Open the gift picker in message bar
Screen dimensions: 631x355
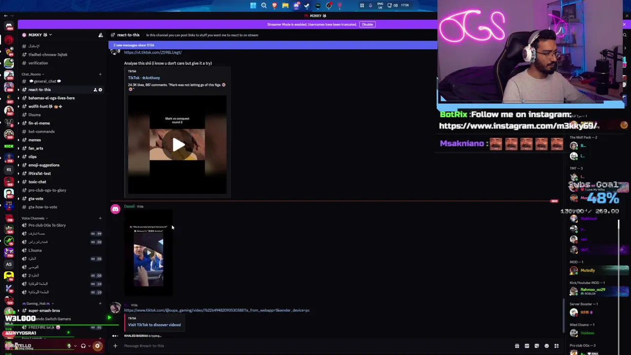(517, 346)
